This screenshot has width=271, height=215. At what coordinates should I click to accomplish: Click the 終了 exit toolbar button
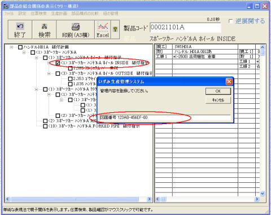coord(20,30)
